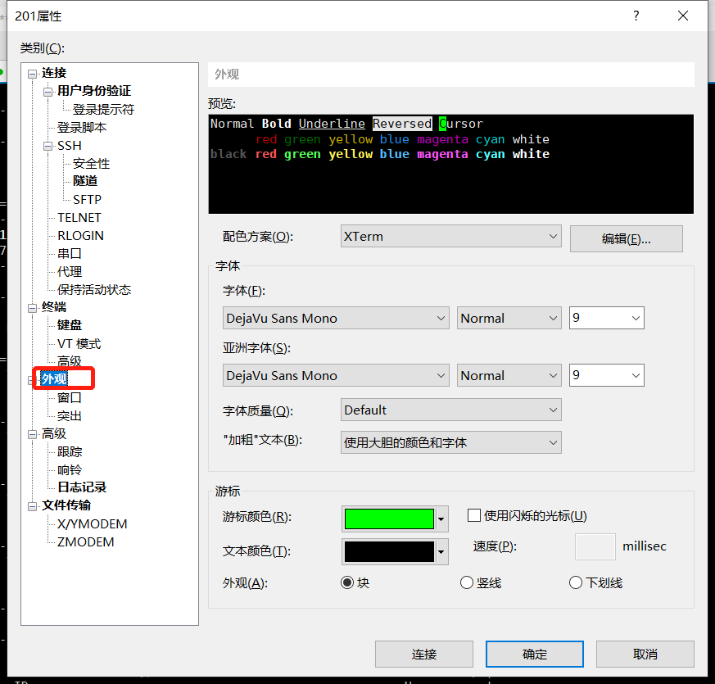Select 突出 under 外观

pyautogui.click(x=70, y=416)
